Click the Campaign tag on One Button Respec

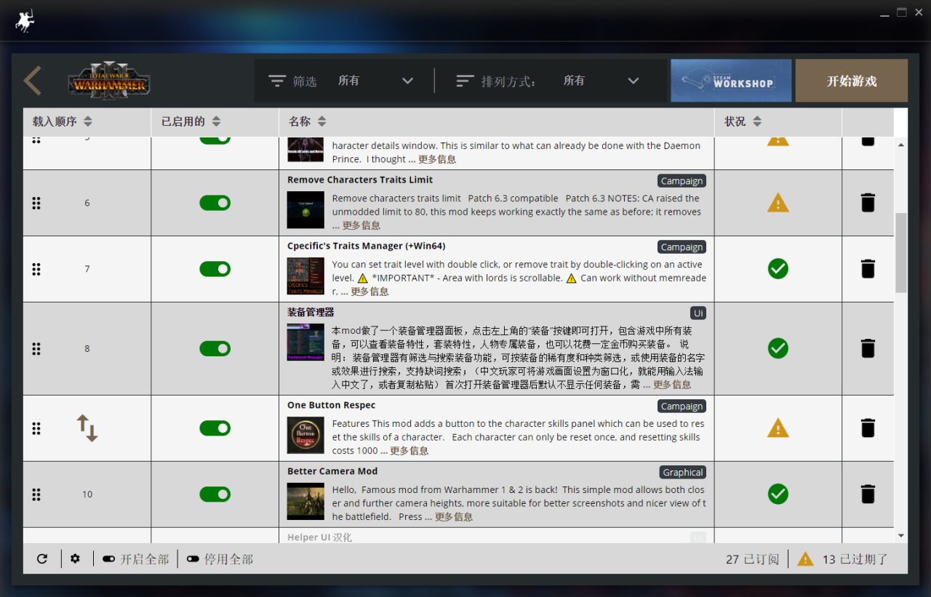coord(682,406)
